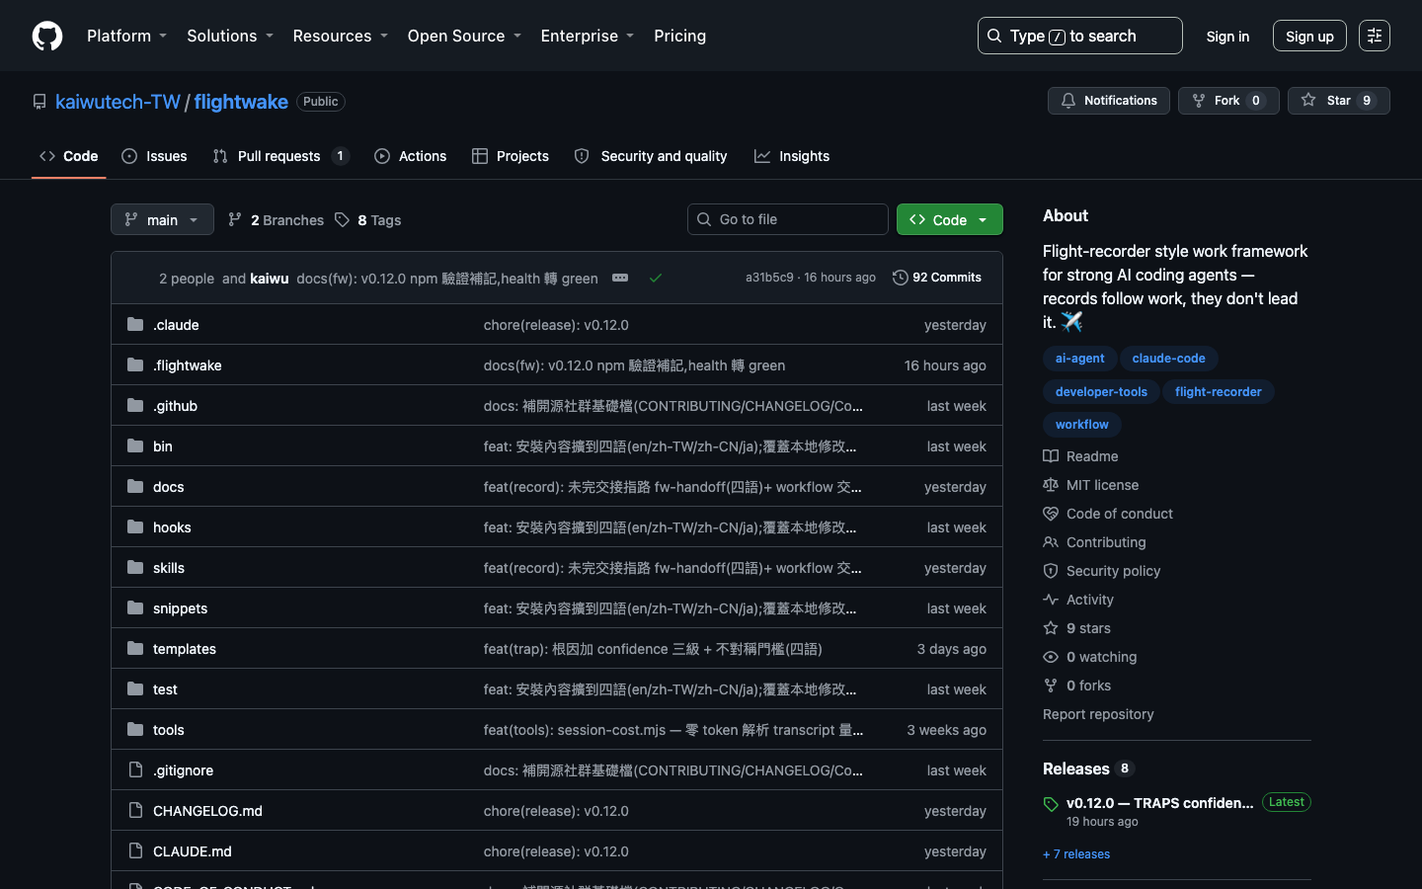Open the hooks folder
Image resolution: width=1422 pixels, height=889 pixels.
tap(172, 527)
